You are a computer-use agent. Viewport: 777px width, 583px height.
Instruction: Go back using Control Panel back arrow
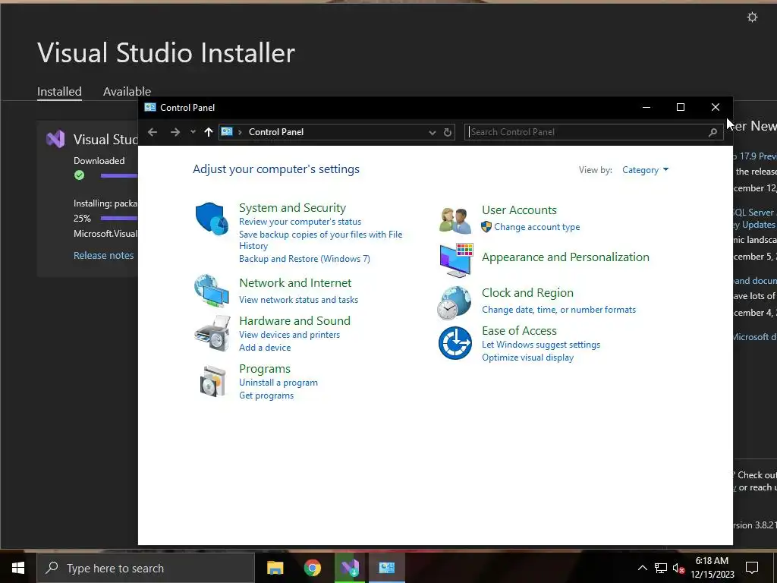[153, 132]
